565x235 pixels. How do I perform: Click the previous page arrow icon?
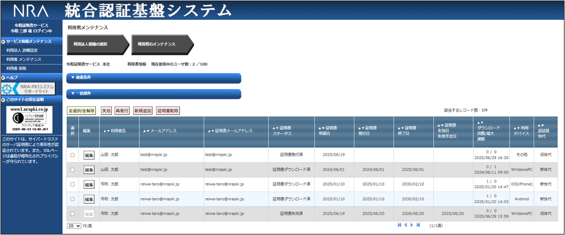pyautogui.click(x=406, y=225)
